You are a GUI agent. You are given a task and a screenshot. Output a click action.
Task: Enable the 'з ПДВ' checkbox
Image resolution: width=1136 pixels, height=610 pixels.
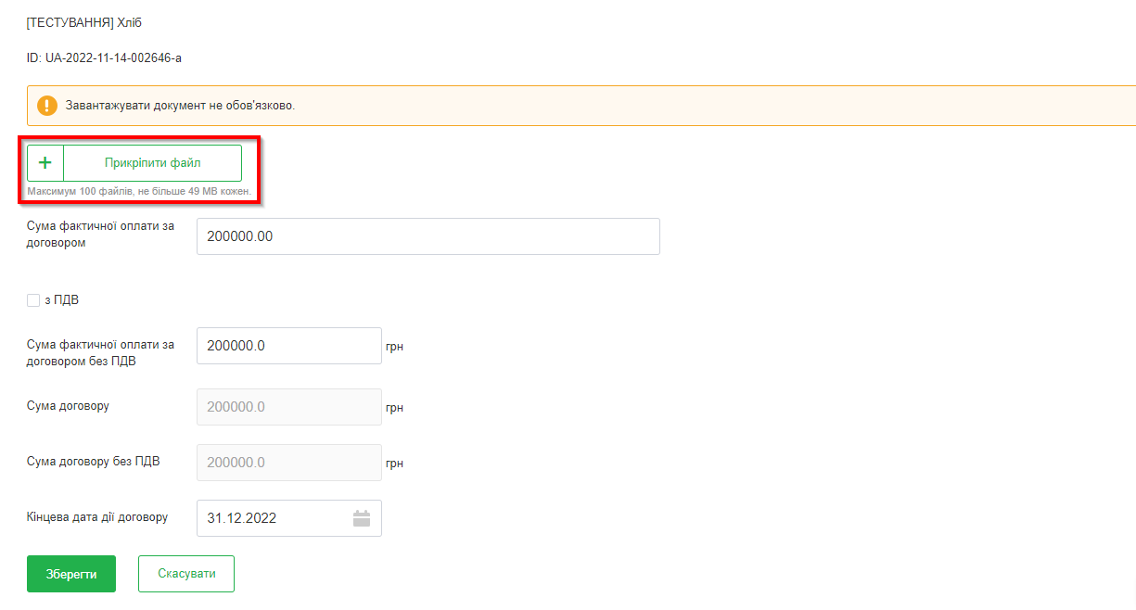[x=33, y=300]
